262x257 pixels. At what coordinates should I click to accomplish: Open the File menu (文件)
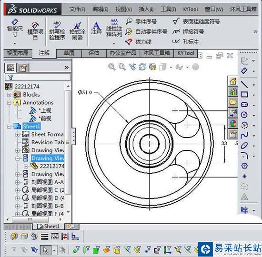[x=77, y=9]
